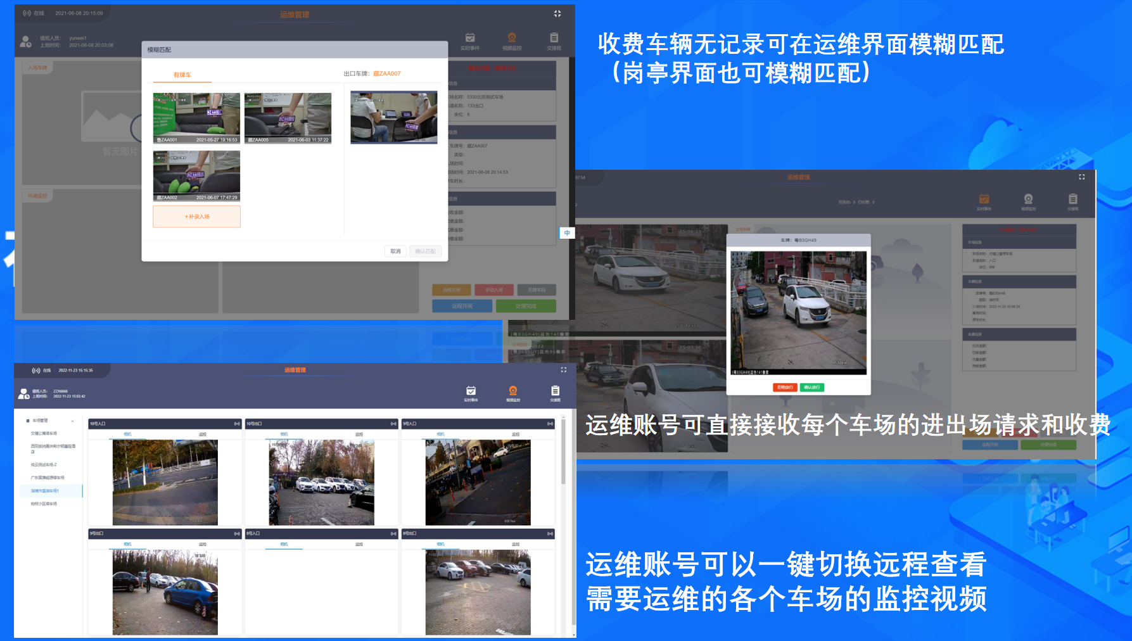
Task: Switch 9号入口 panel to 监控 tab
Action: 516,435
